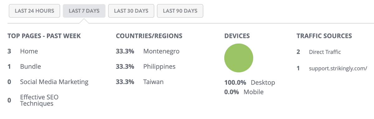Show Last 30 Days statistics
This screenshot has height=119, width=374.
[x=131, y=11]
